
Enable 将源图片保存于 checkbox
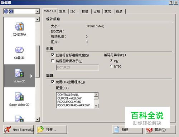(53, 61)
